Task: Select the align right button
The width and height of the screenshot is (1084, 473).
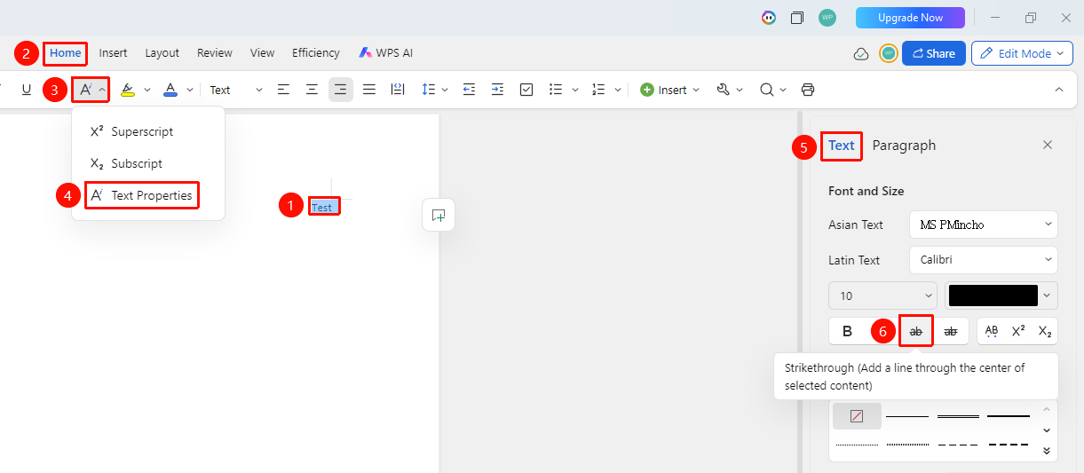Action: (340, 90)
